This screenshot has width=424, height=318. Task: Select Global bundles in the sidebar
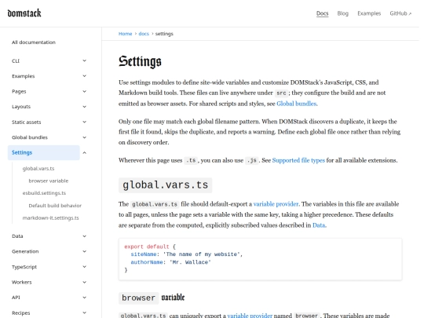(x=30, y=137)
